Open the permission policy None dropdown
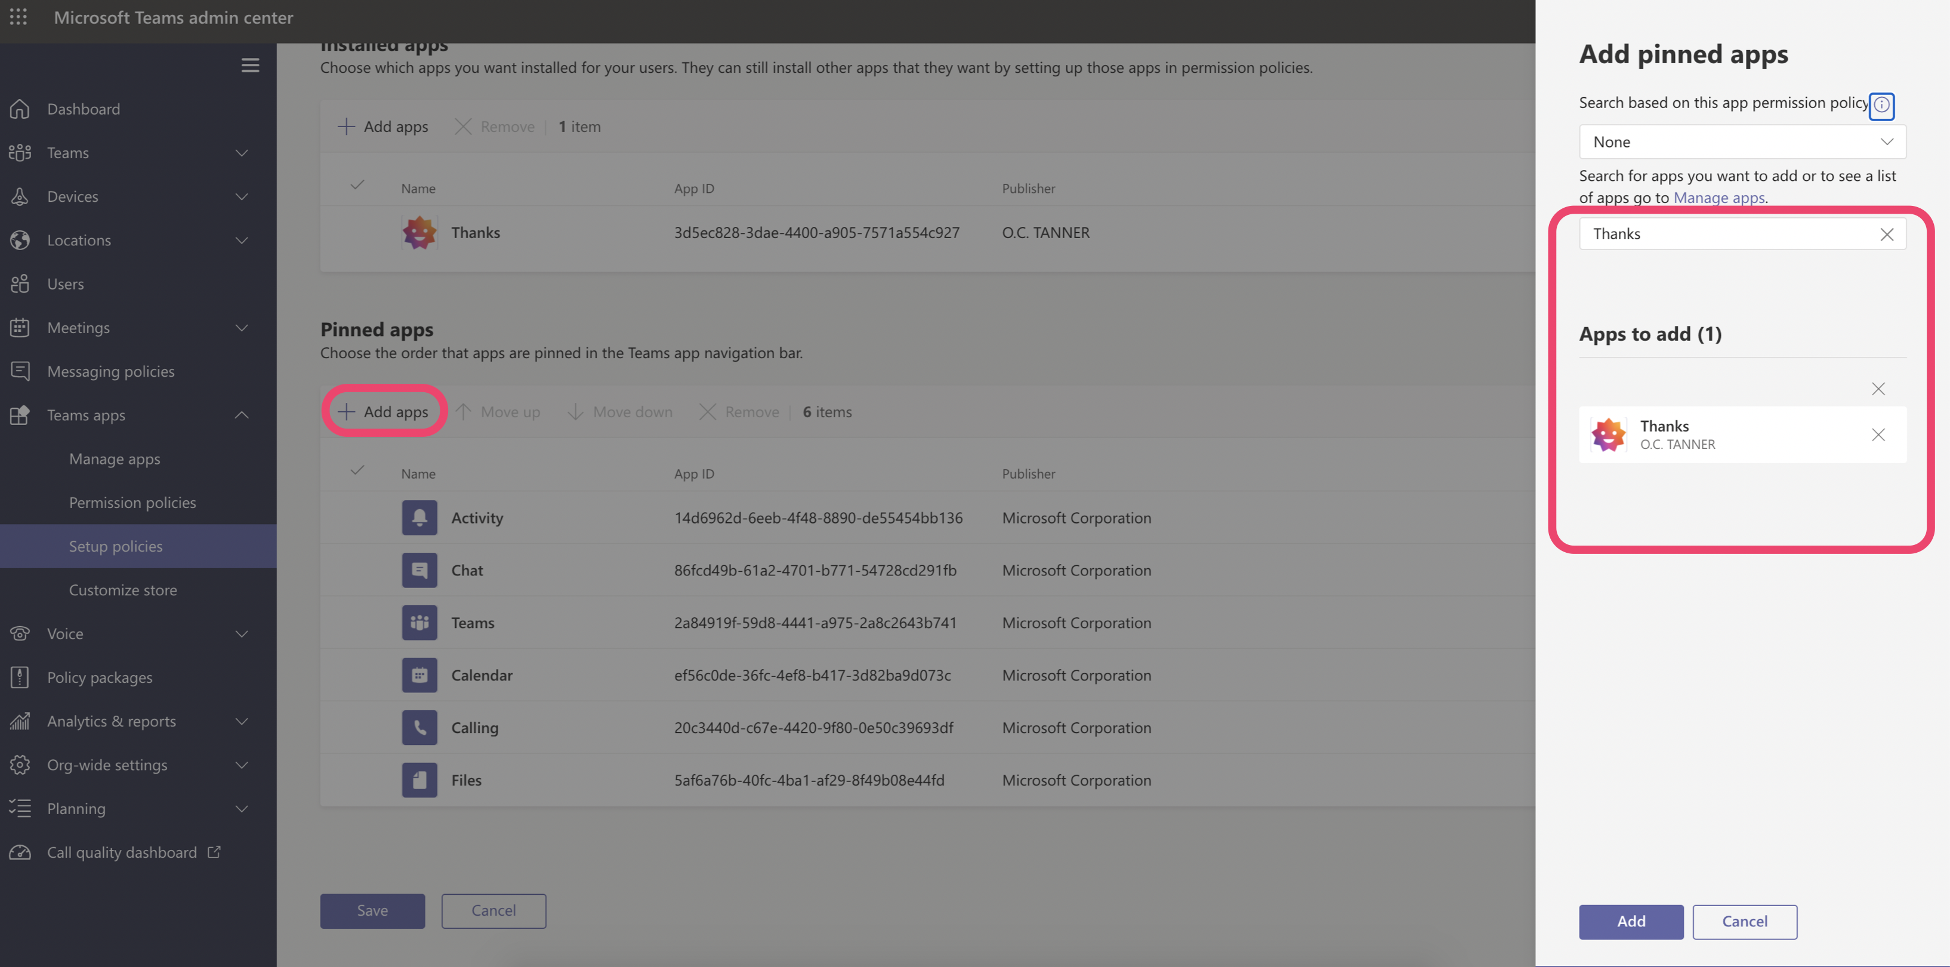This screenshot has width=1950, height=967. point(1742,141)
